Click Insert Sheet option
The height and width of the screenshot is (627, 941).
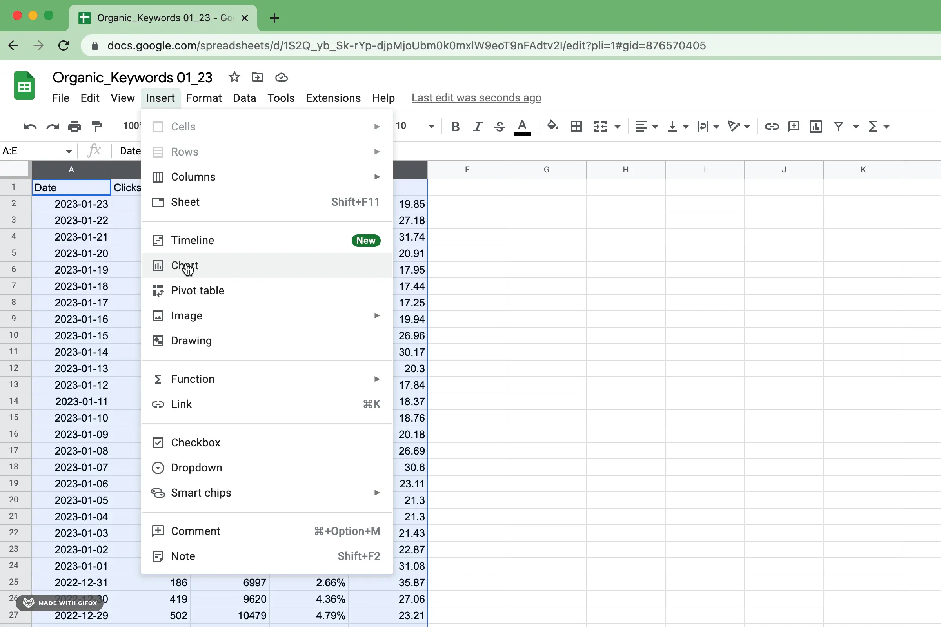[185, 201]
